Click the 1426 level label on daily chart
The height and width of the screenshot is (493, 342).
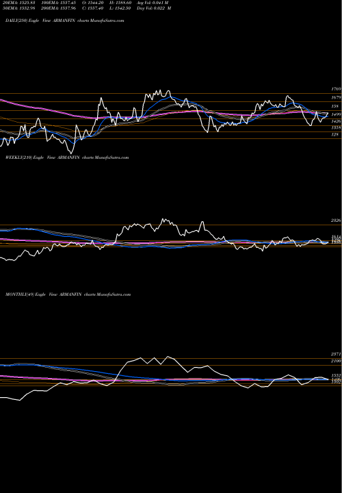pyautogui.click(x=336, y=121)
